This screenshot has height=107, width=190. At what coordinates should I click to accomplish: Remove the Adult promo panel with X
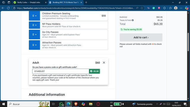pyautogui.click(x=104, y=63)
